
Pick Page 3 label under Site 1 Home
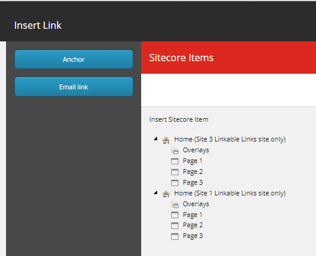pos(193,236)
